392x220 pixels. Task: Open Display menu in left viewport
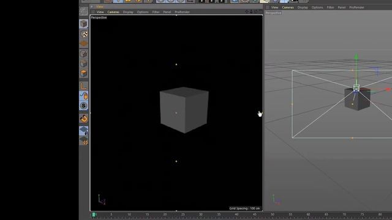coord(128,12)
